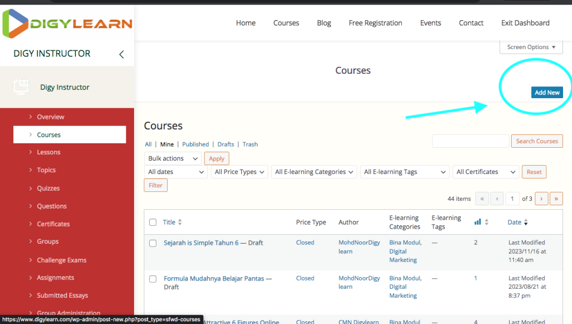Open the Sejarah is Simple Tahun 6 course
This screenshot has width=572, height=324.
[x=201, y=243]
